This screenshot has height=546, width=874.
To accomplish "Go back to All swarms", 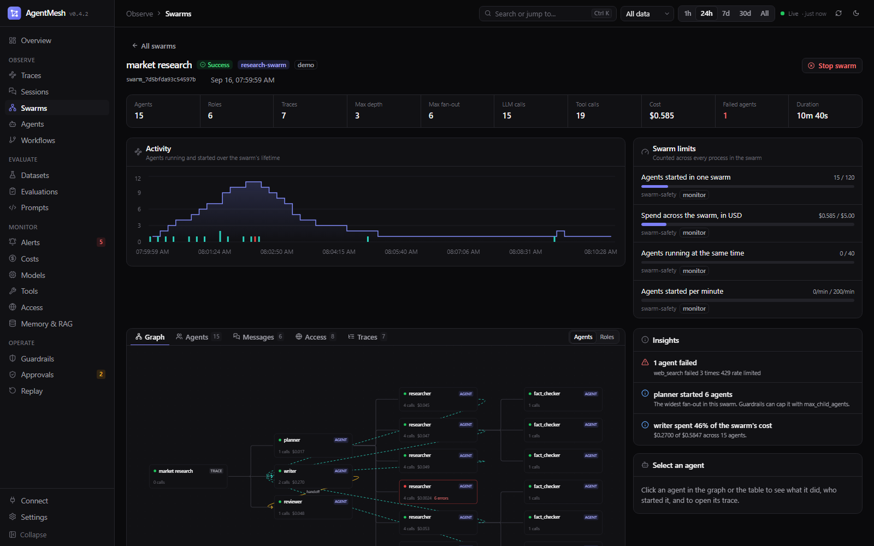I will coord(154,46).
